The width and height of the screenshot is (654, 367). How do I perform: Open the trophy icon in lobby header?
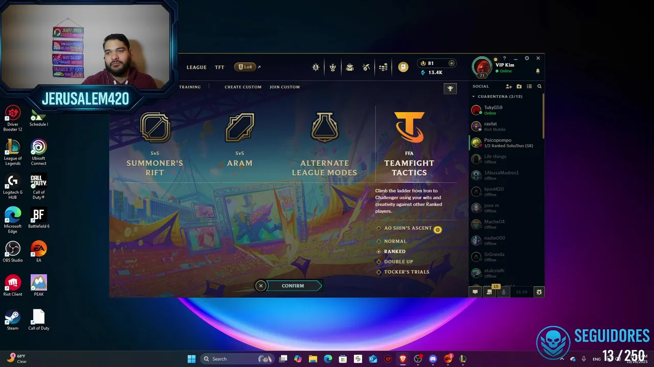450,89
